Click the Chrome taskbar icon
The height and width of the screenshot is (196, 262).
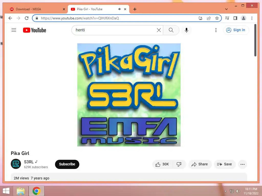[37, 191]
